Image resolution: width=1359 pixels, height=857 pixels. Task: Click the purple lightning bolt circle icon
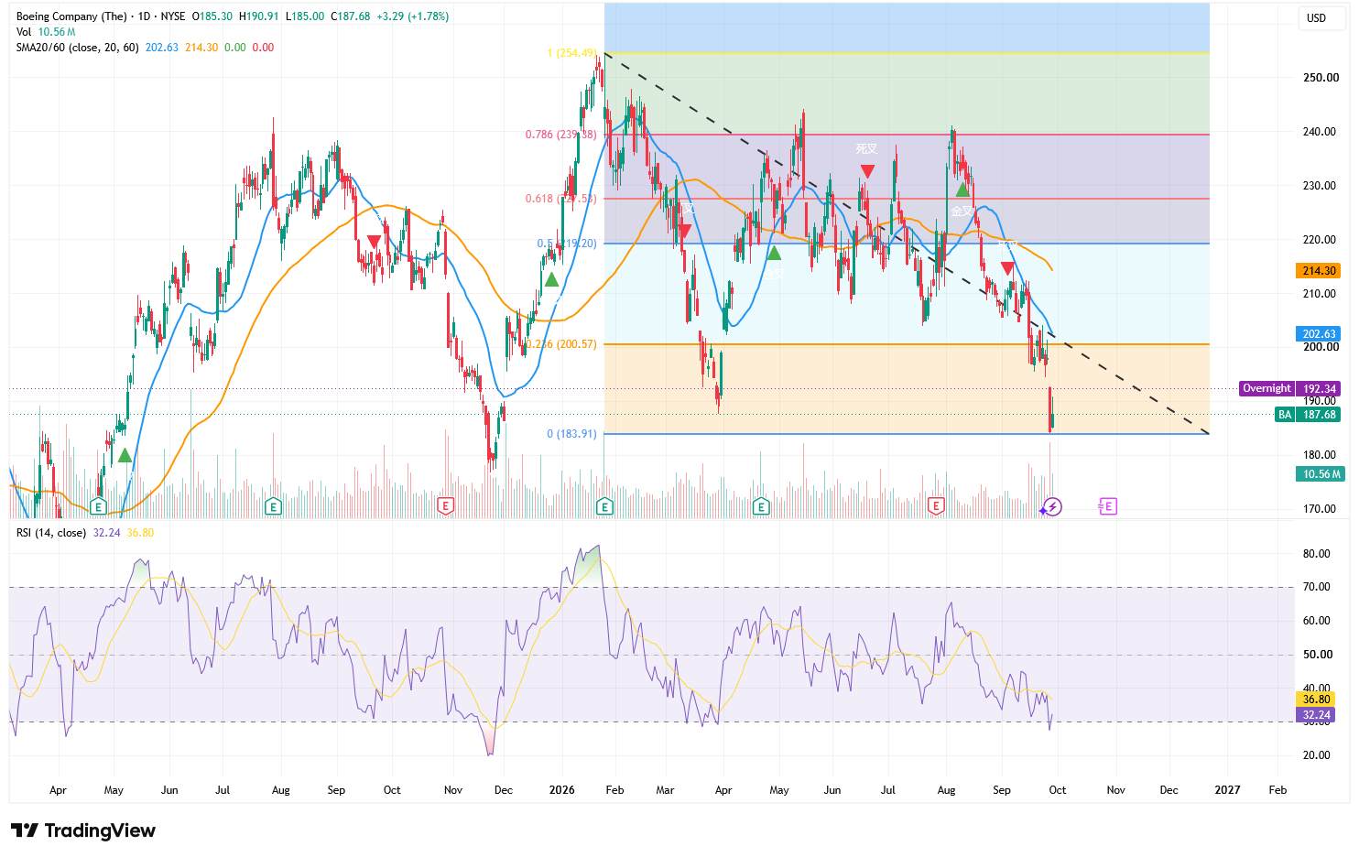point(1053,506)
